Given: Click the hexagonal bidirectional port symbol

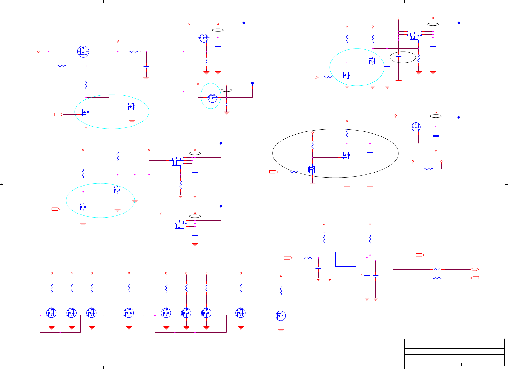Looking at the screenshot, I should (x=475, y=269).
